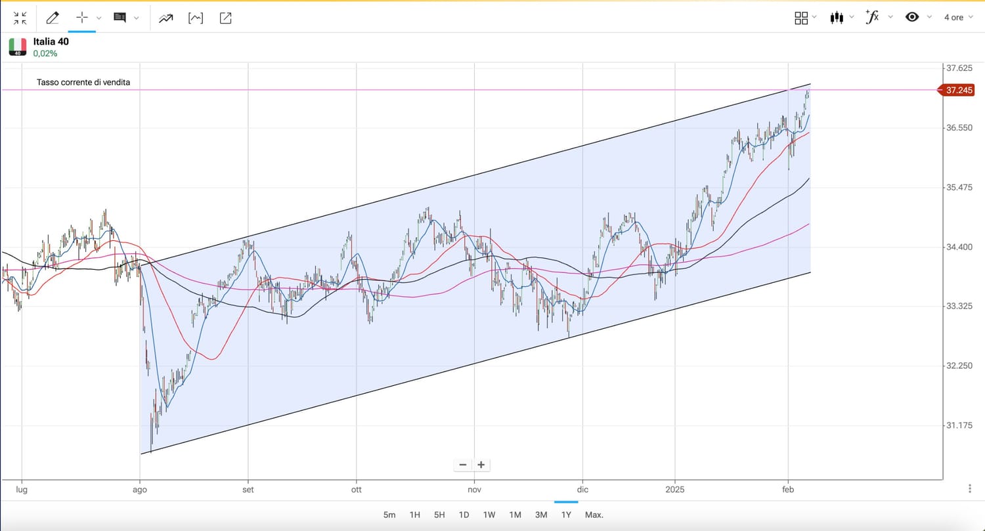
Task: Click the 37.245 current price label
Action: tap(959, 90)
